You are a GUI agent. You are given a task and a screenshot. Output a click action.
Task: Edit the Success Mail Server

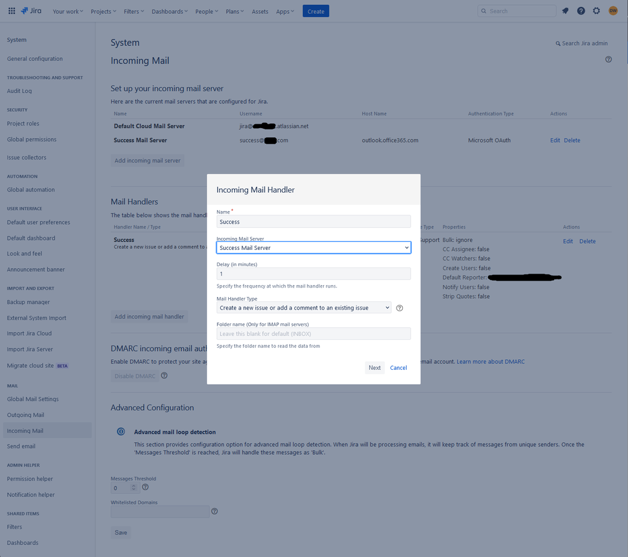pos(554,140)
